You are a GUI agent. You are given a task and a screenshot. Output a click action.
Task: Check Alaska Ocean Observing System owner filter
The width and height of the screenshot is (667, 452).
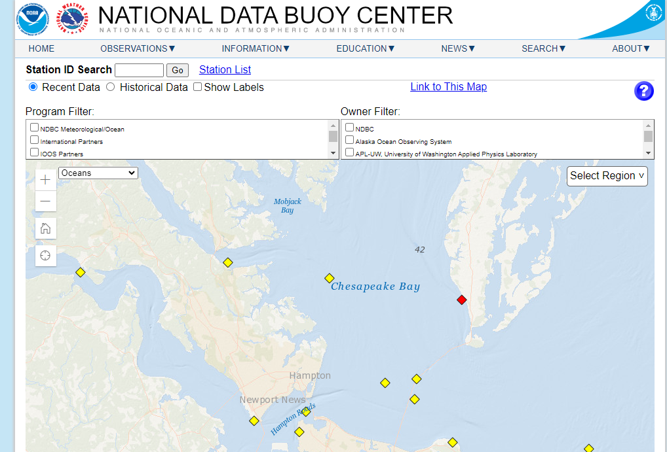tap(350, 140)
